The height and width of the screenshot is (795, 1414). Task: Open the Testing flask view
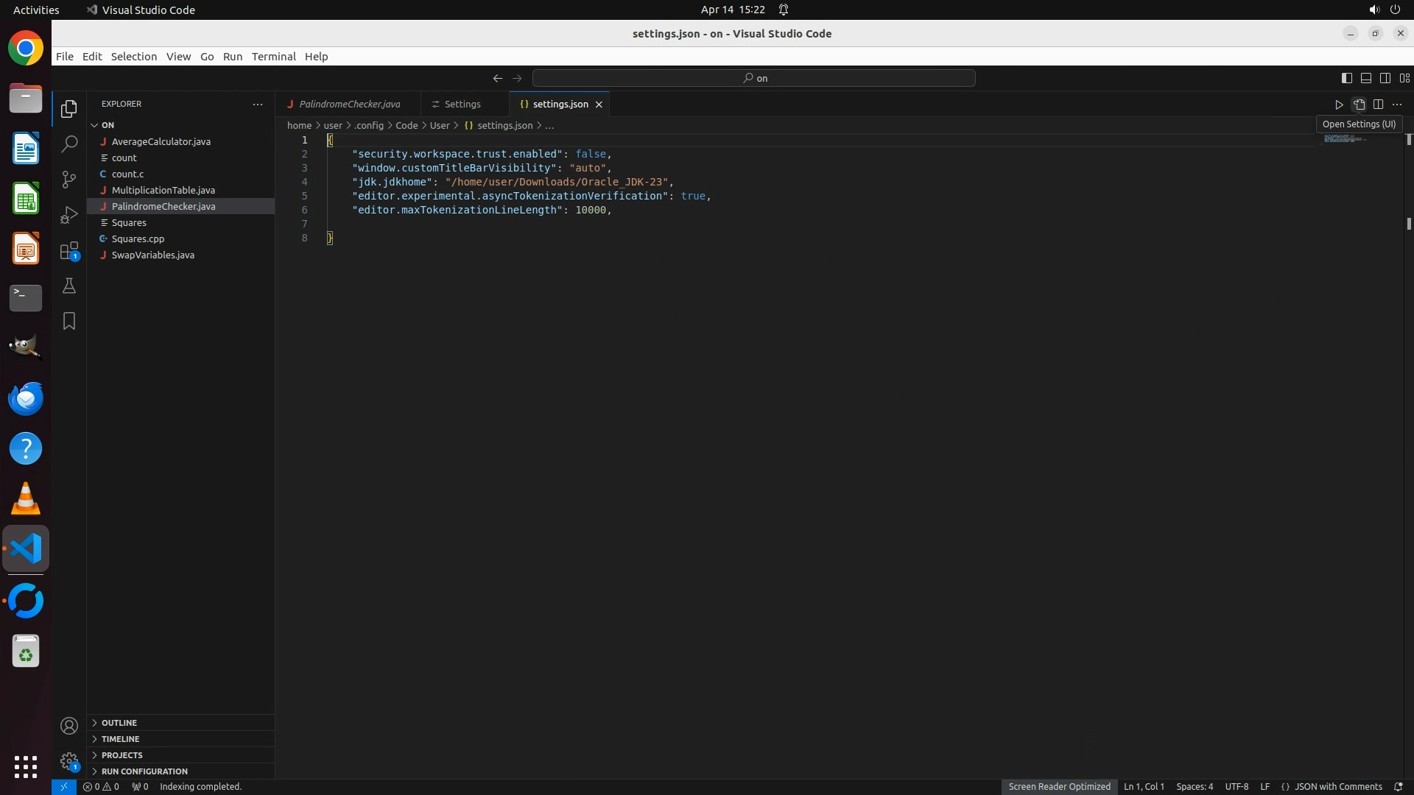69,286
